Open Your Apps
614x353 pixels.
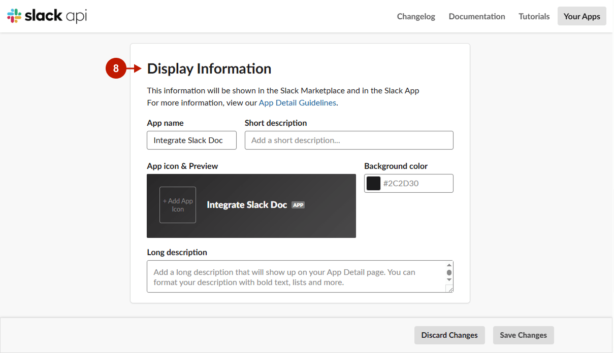pyautogui.click(x=581, y=16)
